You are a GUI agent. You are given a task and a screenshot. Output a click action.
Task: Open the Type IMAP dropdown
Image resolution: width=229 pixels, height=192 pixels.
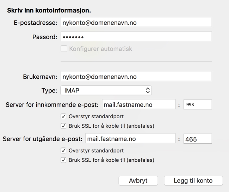[x=106, y=90]
